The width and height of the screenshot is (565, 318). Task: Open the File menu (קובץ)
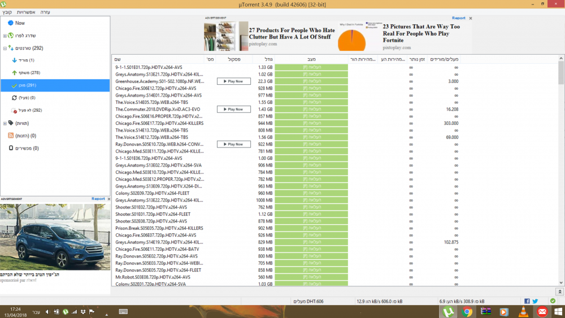[7, 12]
